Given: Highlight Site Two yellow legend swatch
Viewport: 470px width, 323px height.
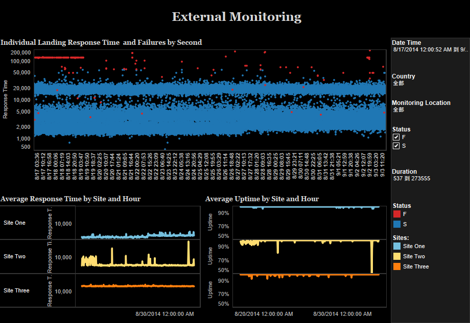Looking at the screenshot, I should tap(397, 257).
